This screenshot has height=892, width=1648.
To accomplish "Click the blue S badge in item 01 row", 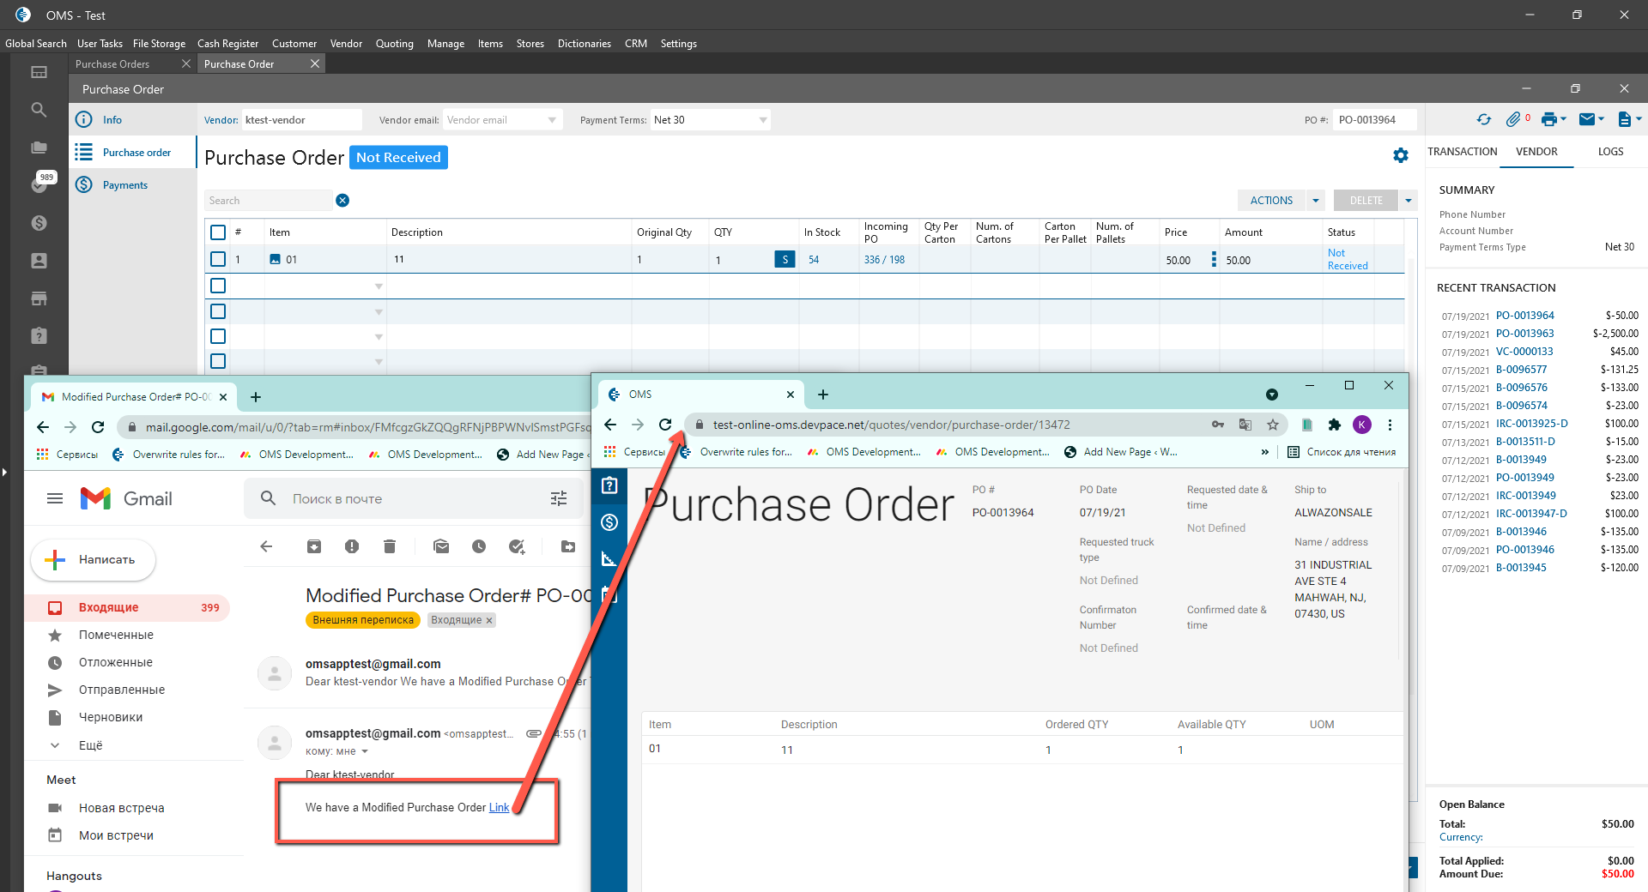I will point(785,259).
